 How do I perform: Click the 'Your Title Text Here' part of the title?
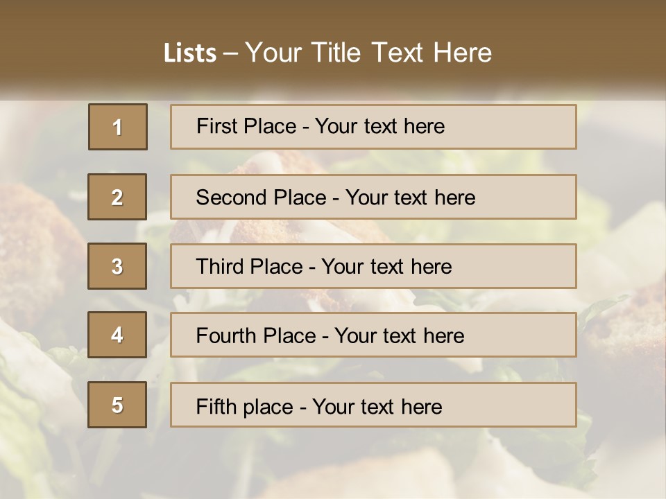click(368, 53)
